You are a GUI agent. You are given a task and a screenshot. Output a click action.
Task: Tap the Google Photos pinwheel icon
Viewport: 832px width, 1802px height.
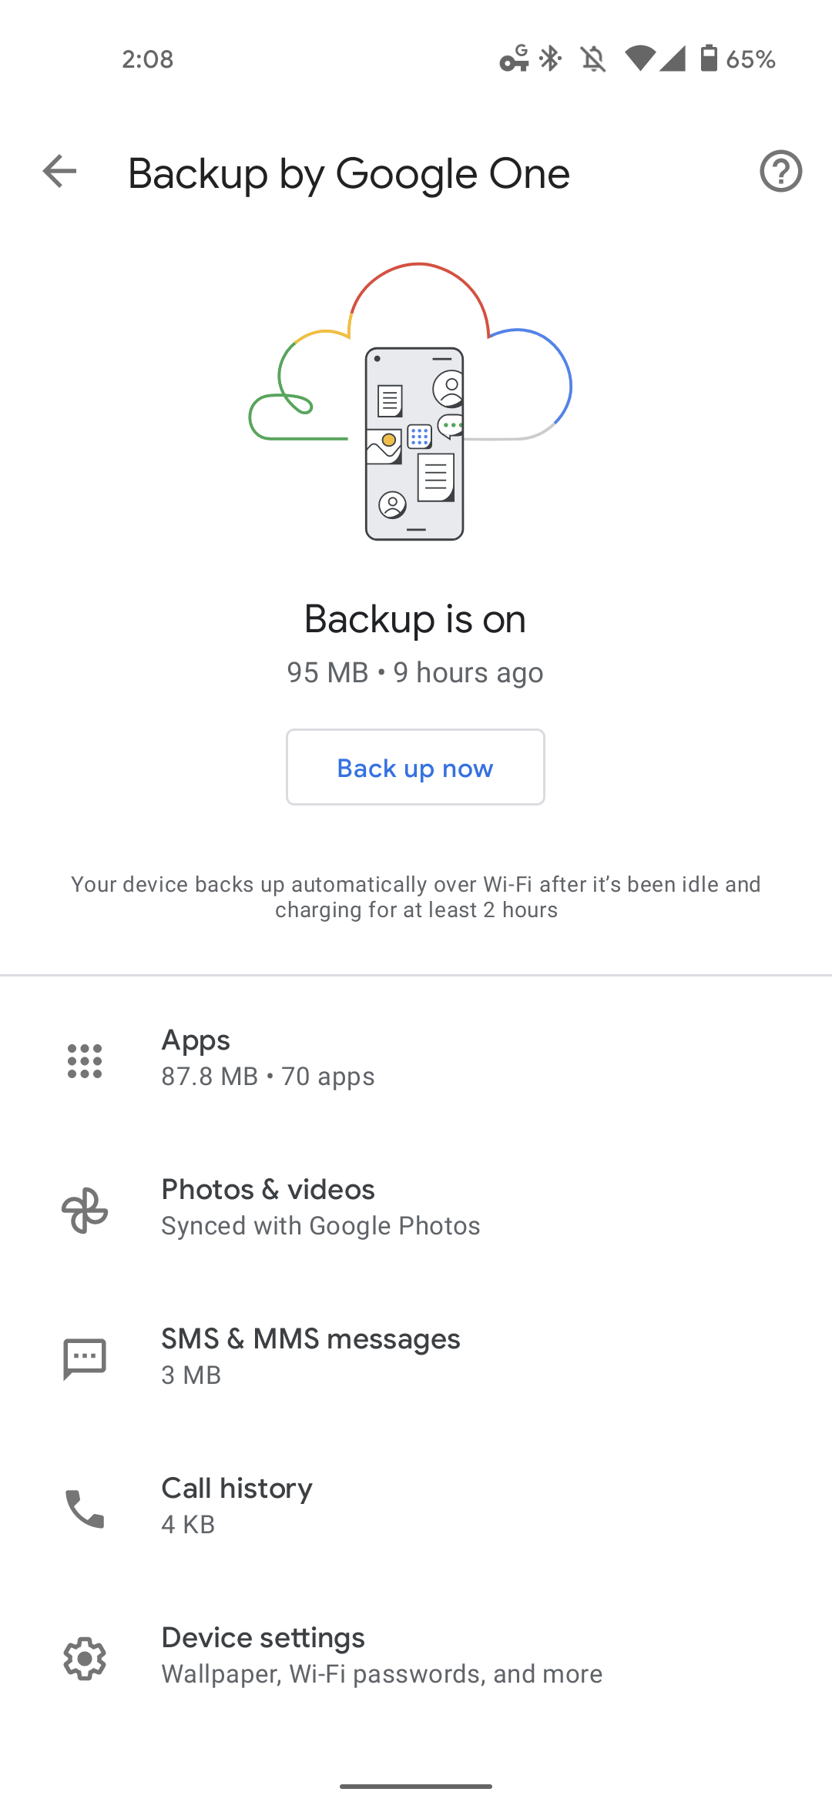85,1210
